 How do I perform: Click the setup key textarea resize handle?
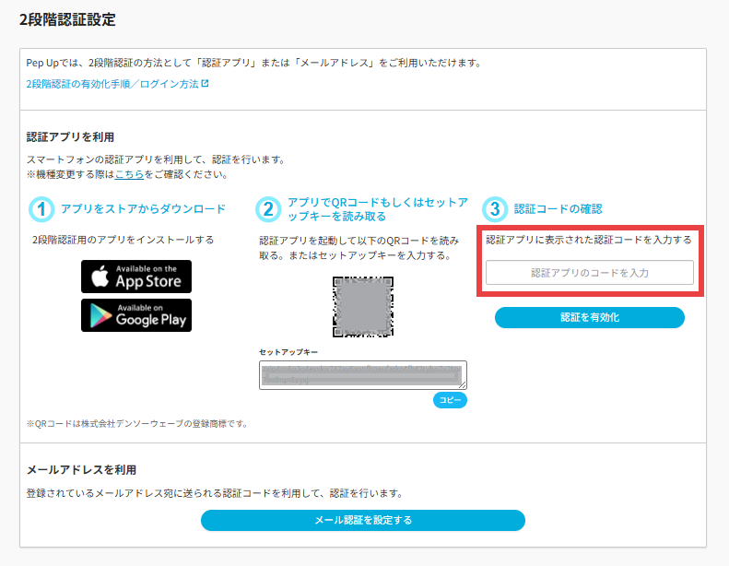tap(463, 385)
